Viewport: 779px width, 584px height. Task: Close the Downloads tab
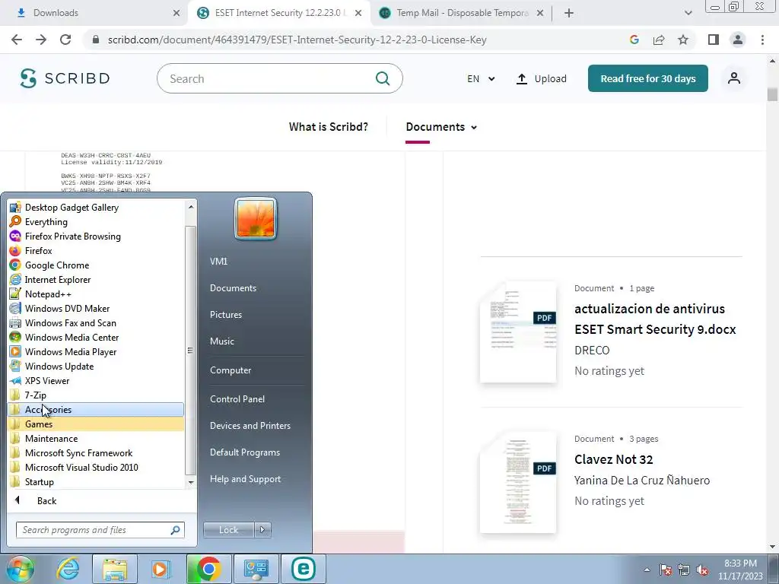click(176, 13)
